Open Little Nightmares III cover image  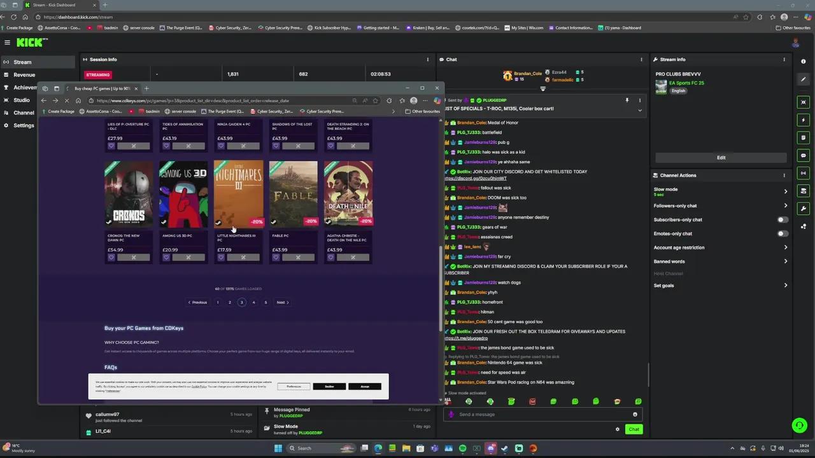(239, 194)
